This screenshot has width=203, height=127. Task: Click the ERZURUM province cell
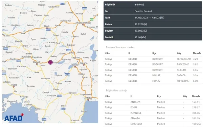pos(136,124)
